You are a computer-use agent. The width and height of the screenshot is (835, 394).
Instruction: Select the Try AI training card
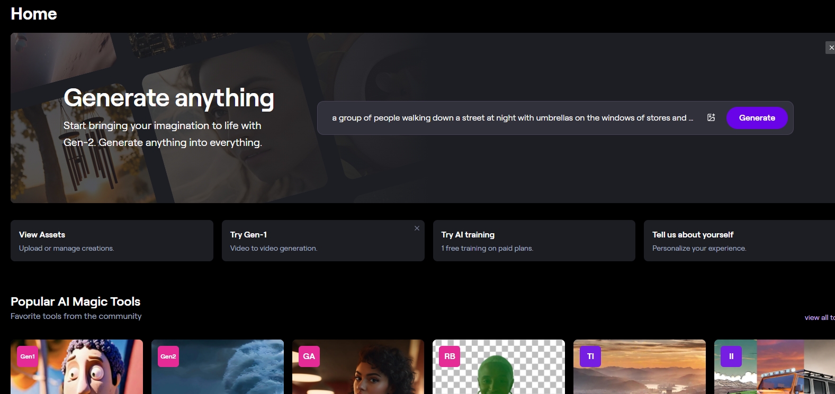[x=534, y=241]
